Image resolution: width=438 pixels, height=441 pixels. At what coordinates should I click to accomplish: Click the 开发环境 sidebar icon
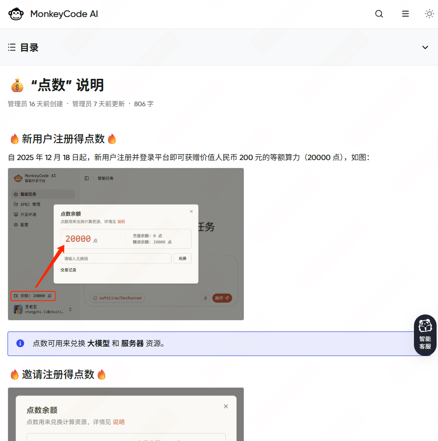(x=15, y=215)
